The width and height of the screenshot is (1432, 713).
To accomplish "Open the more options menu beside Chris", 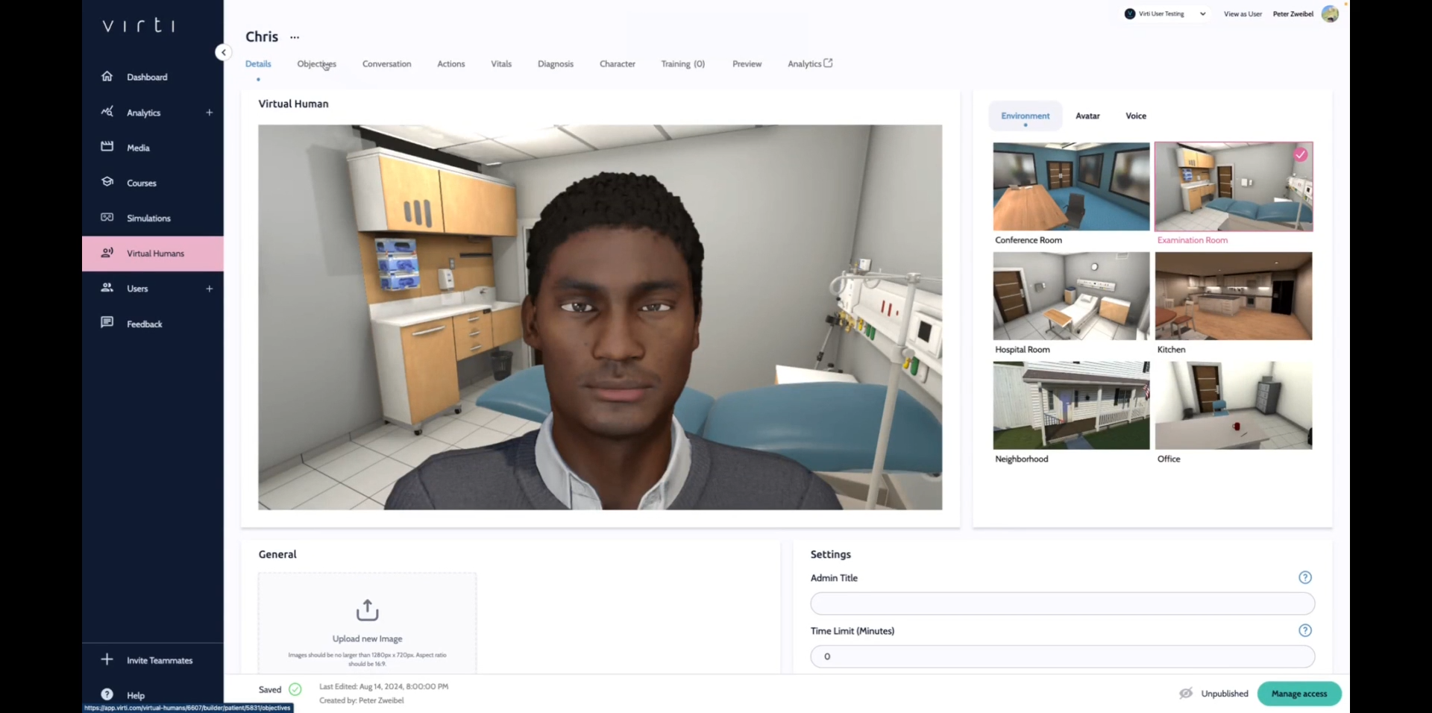I will click(x=295, y=37).
